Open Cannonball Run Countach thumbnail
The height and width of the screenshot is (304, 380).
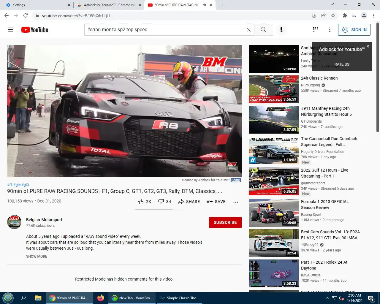tap(274, 150)
